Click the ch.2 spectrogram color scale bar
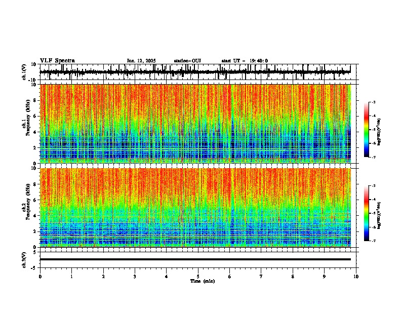401x310 pixels. (367, 213)
